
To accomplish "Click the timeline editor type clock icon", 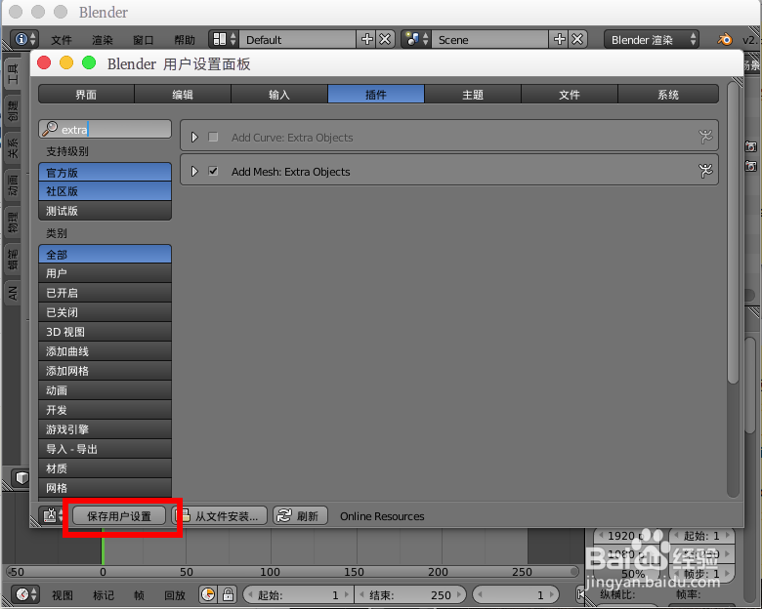I will point(22,594).
